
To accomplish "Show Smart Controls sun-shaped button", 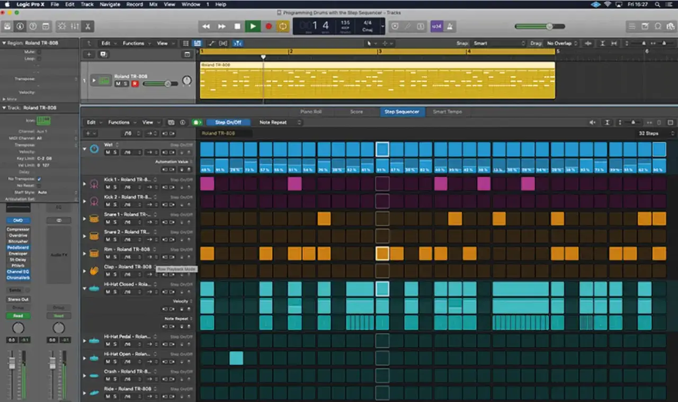I will (62, 26).
